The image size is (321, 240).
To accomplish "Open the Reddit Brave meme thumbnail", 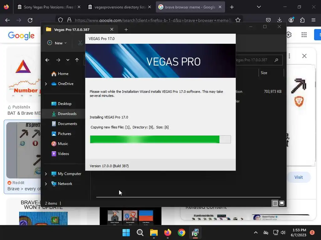I will (24, 150).
